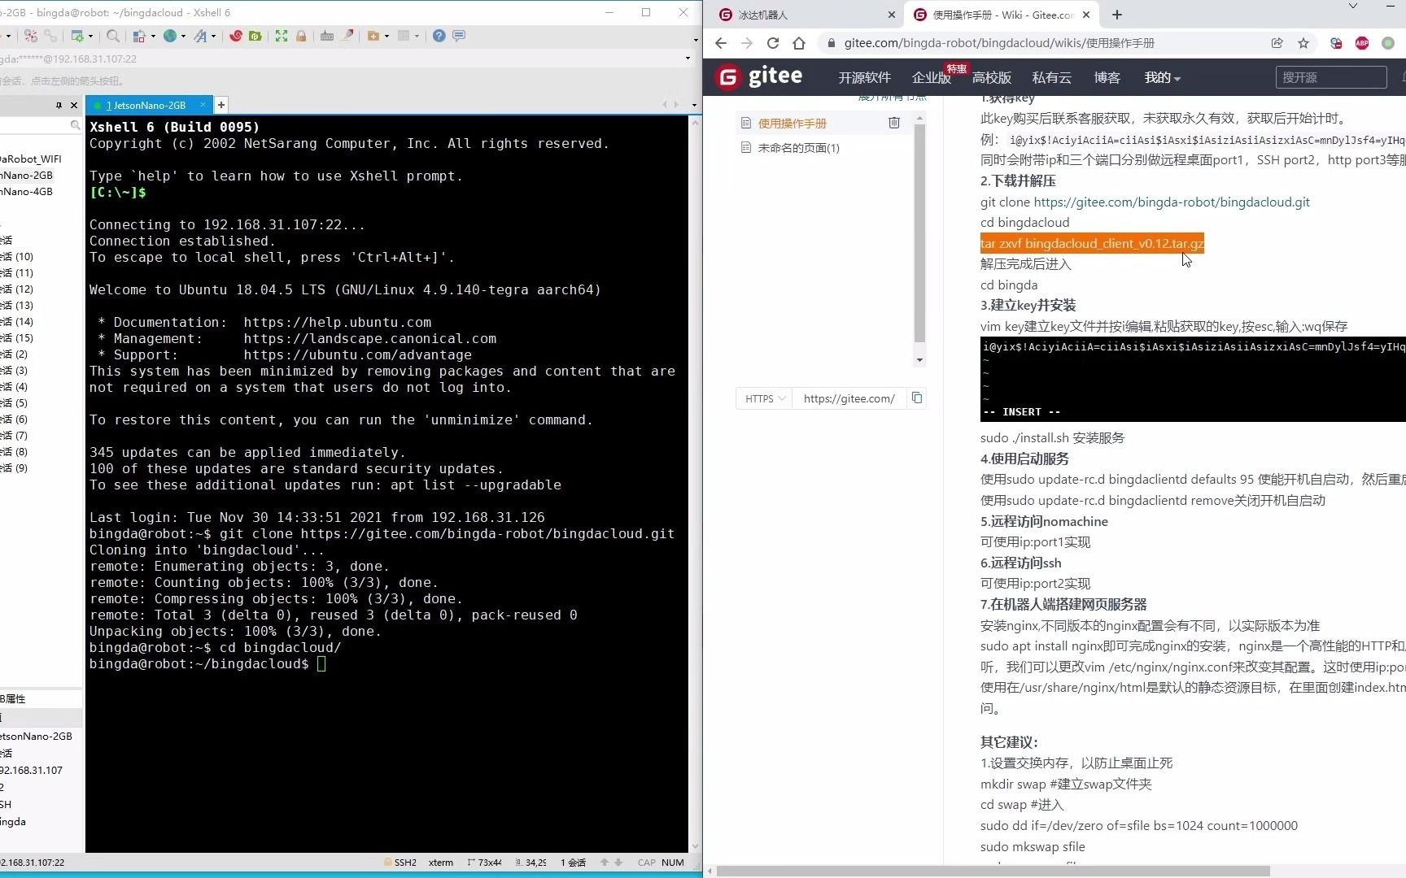Click Xshell copy-paste toolbar icon
Screen dimensions: 1406x878
click(139, 36)
